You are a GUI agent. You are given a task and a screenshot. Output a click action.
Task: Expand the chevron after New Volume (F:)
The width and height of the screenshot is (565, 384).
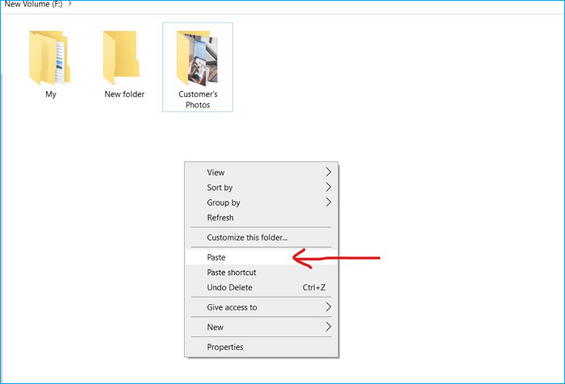[x=70, y=4]
